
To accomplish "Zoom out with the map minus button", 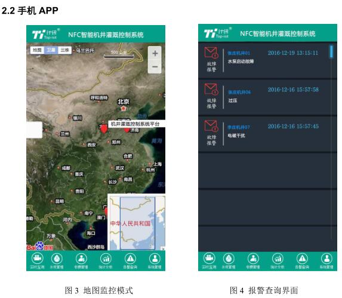I will pyautogui.click(x=155, y=66).
